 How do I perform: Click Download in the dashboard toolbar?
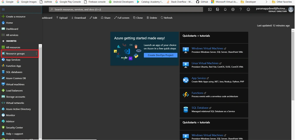pyautogui.click(x=79, y=18)
